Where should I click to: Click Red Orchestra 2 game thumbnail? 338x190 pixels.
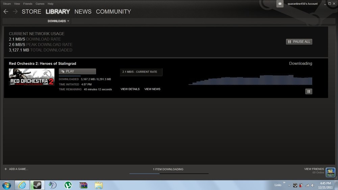pyautogui.click(x=32, y=77)
